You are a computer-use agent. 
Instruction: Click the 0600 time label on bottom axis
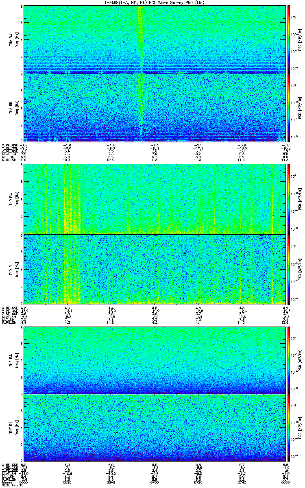(24, 482)
